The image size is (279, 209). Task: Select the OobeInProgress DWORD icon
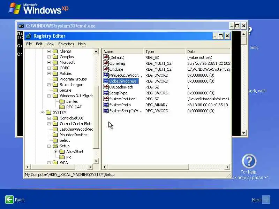(106, 81)
